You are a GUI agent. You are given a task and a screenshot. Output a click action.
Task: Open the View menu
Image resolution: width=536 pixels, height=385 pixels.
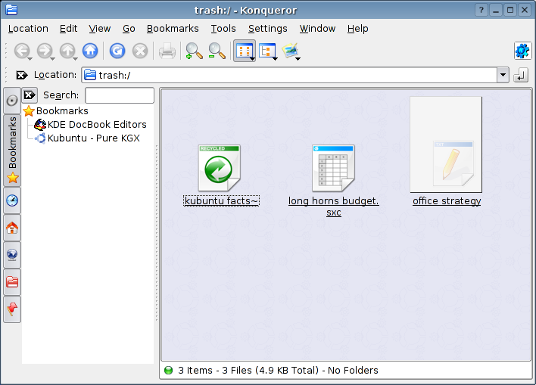99,29
